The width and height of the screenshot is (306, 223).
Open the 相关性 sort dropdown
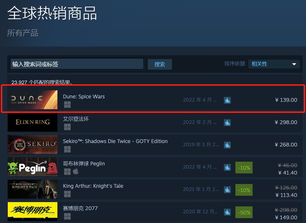[274, 64]
